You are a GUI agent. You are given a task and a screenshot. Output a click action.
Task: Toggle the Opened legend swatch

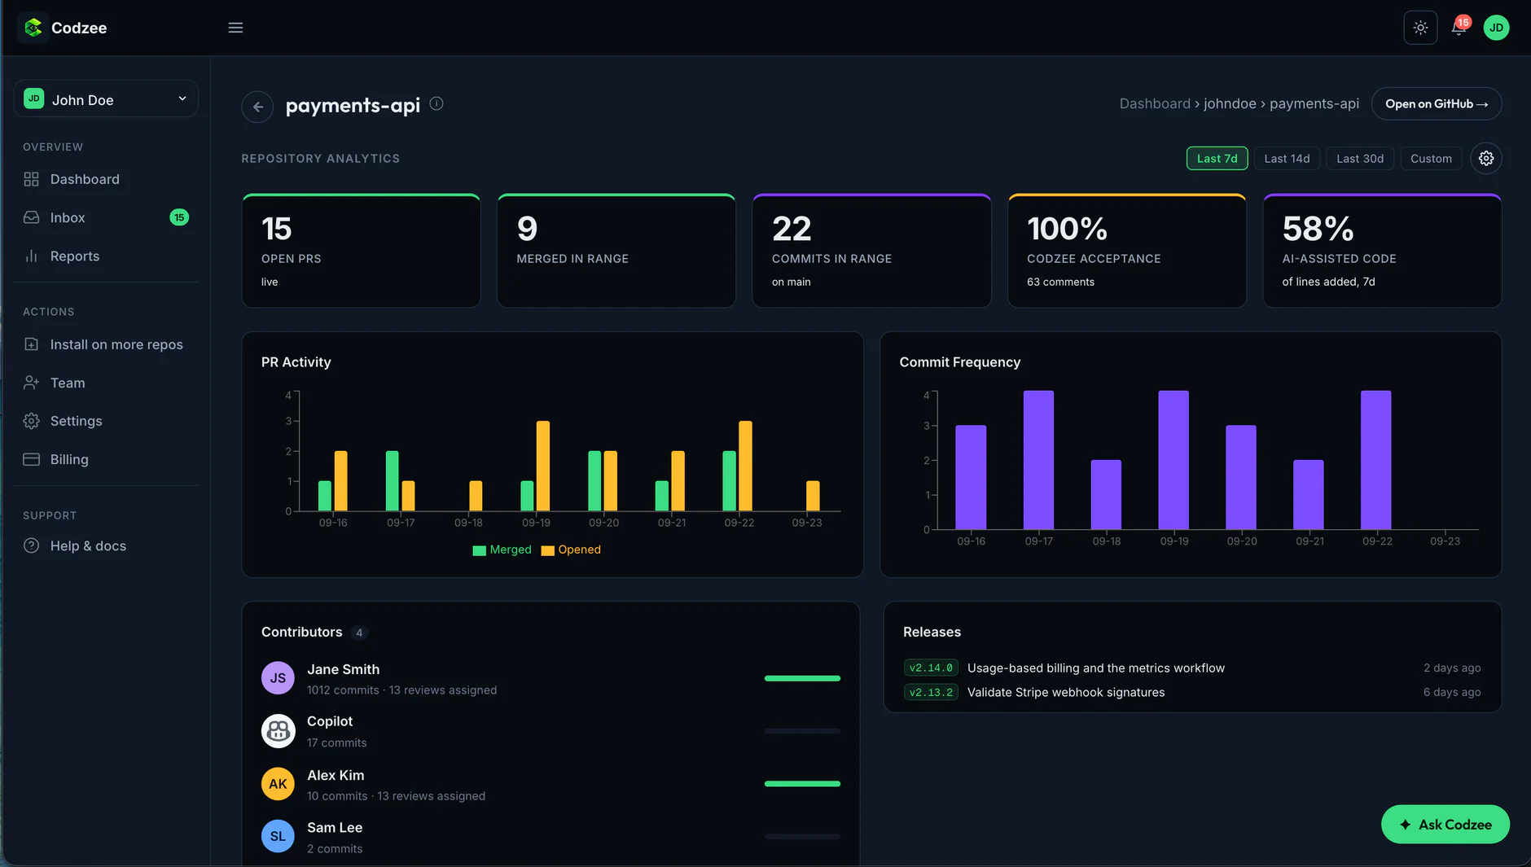(x=547, y=550)
